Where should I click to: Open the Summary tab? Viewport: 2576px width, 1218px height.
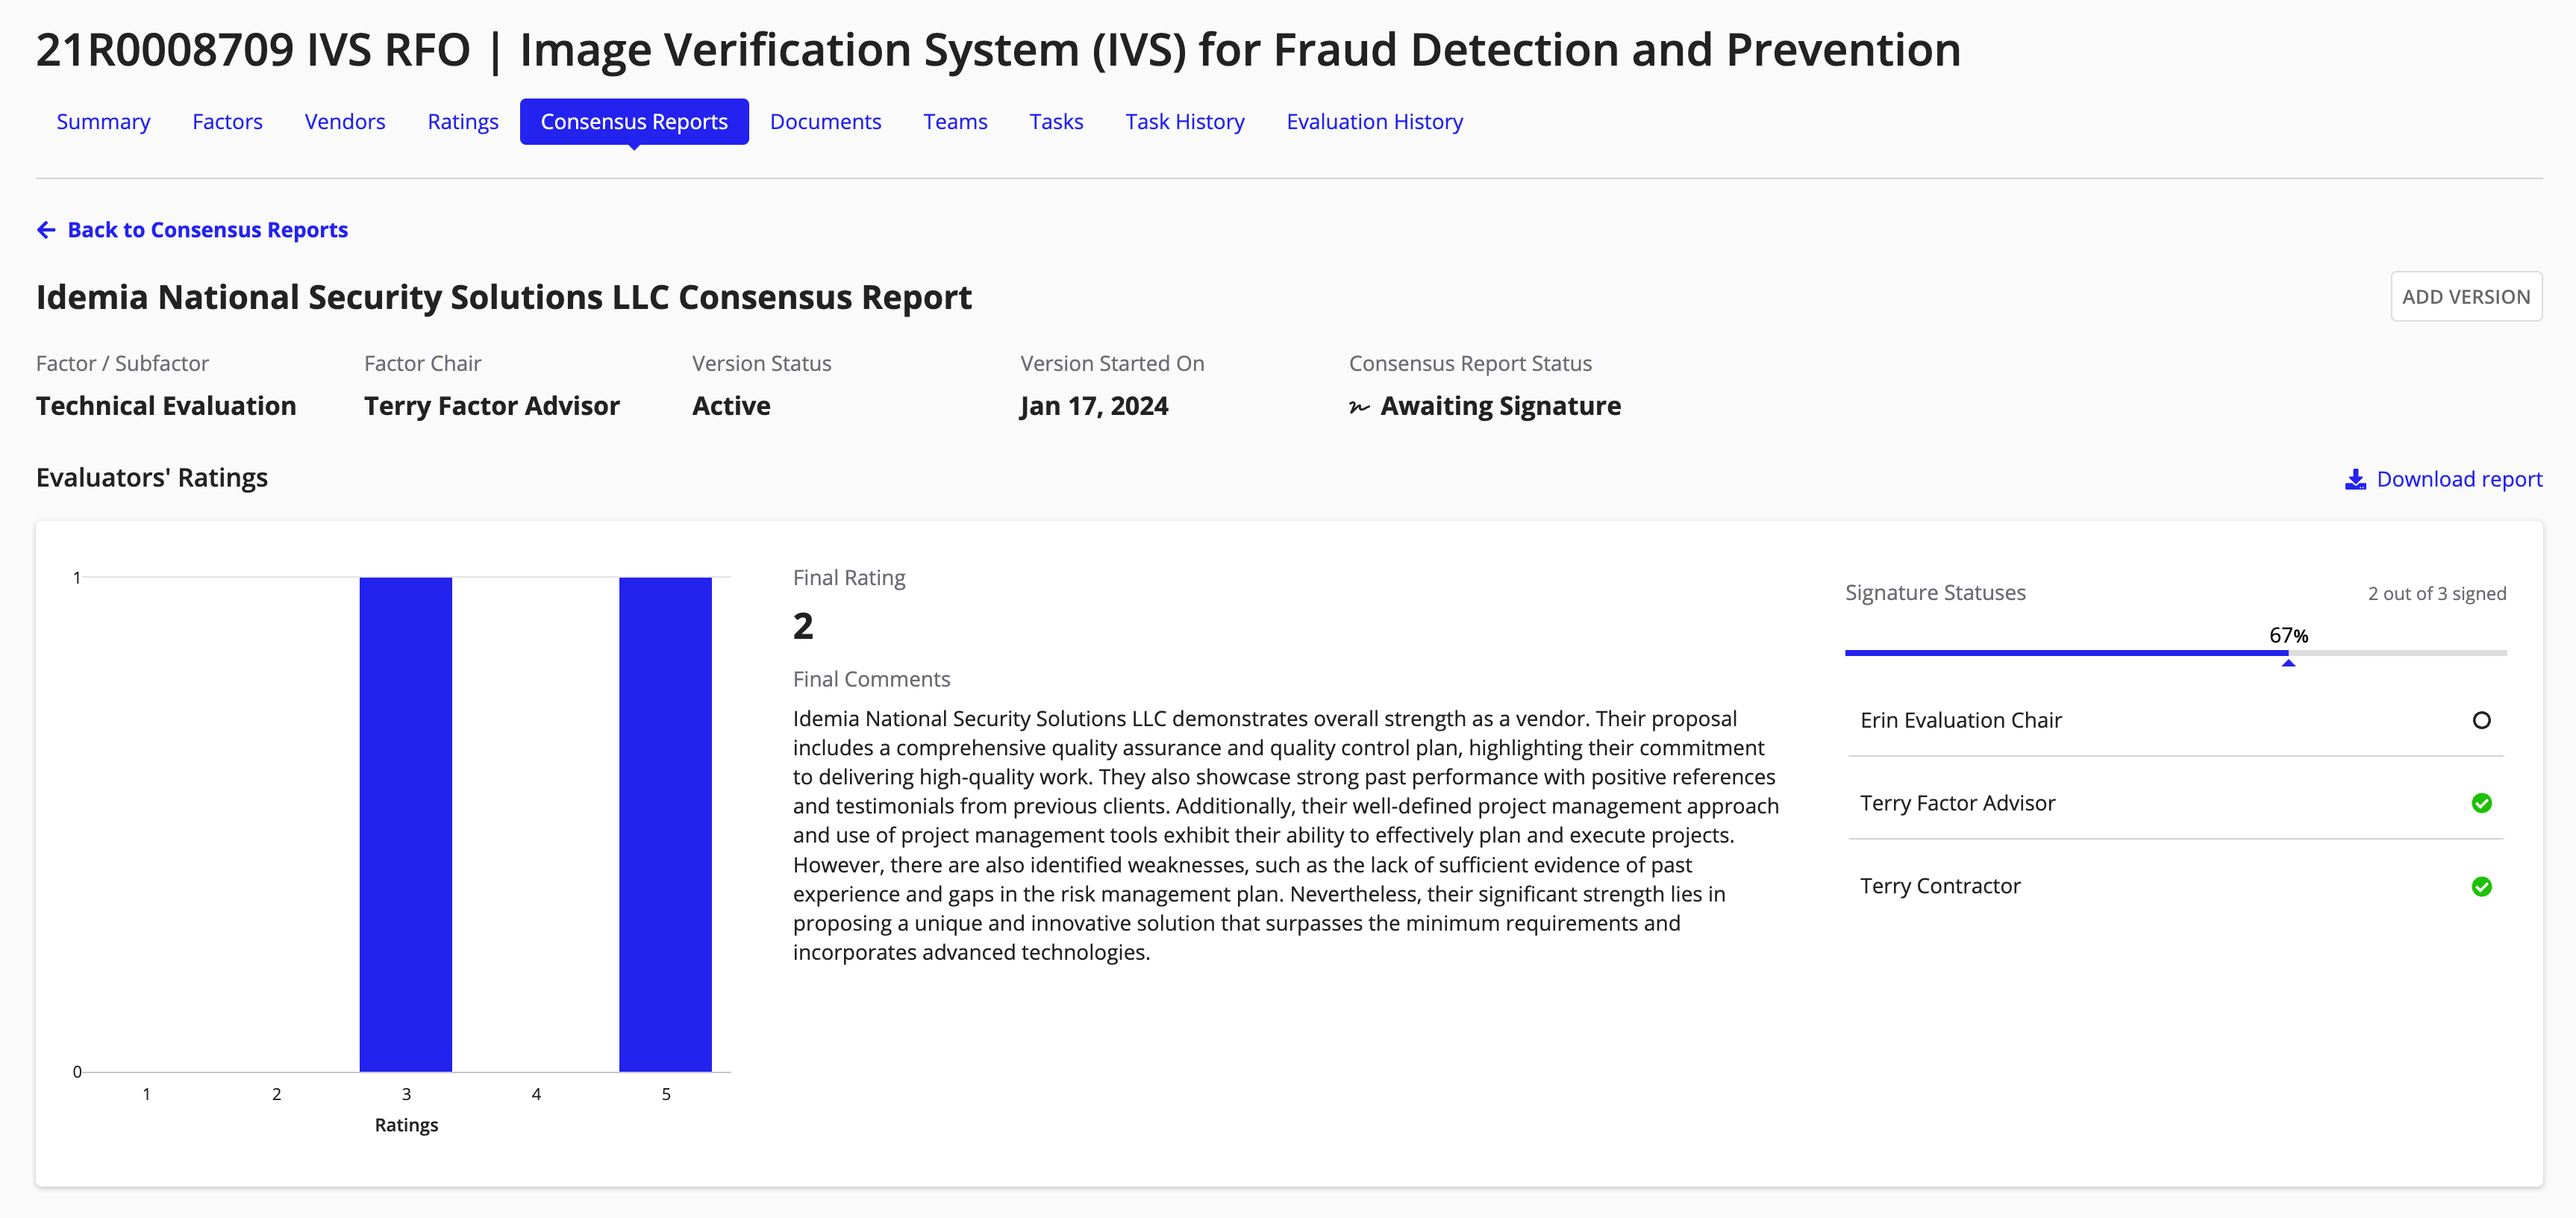(103, 122)
